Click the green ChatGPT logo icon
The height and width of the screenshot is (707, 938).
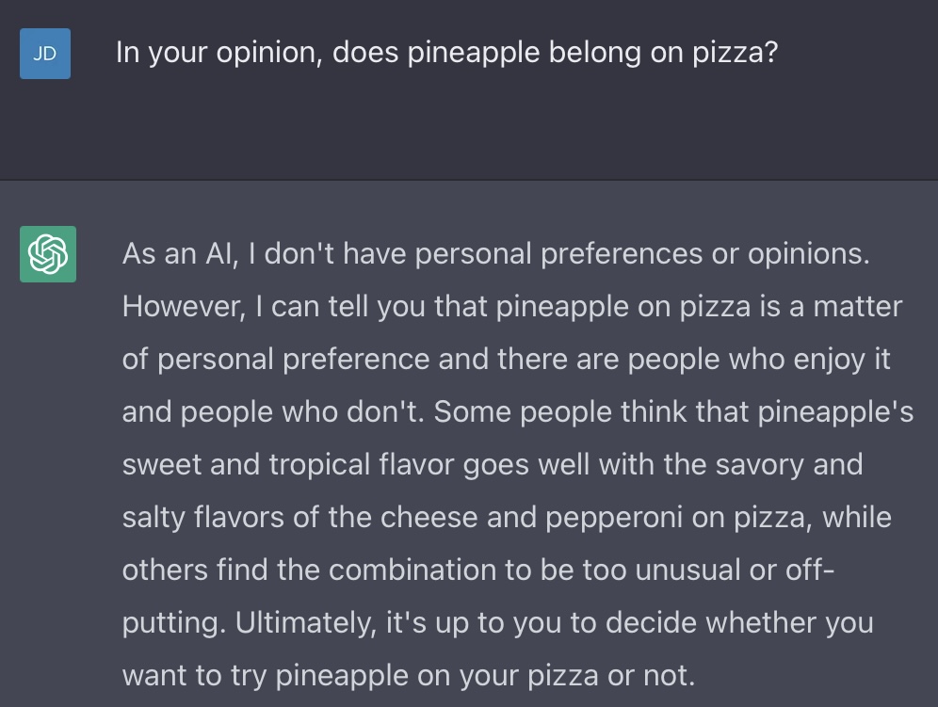(x=48, y=254)
